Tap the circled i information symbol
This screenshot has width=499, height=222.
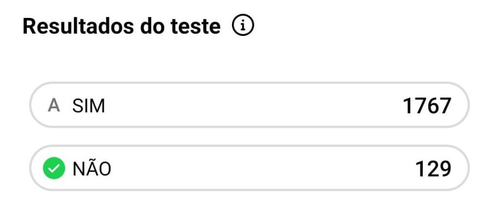[243, 27]
